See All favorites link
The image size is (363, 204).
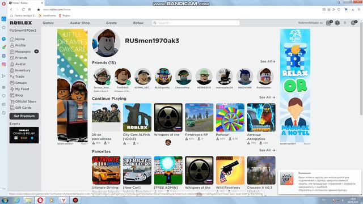pos(267,150)
